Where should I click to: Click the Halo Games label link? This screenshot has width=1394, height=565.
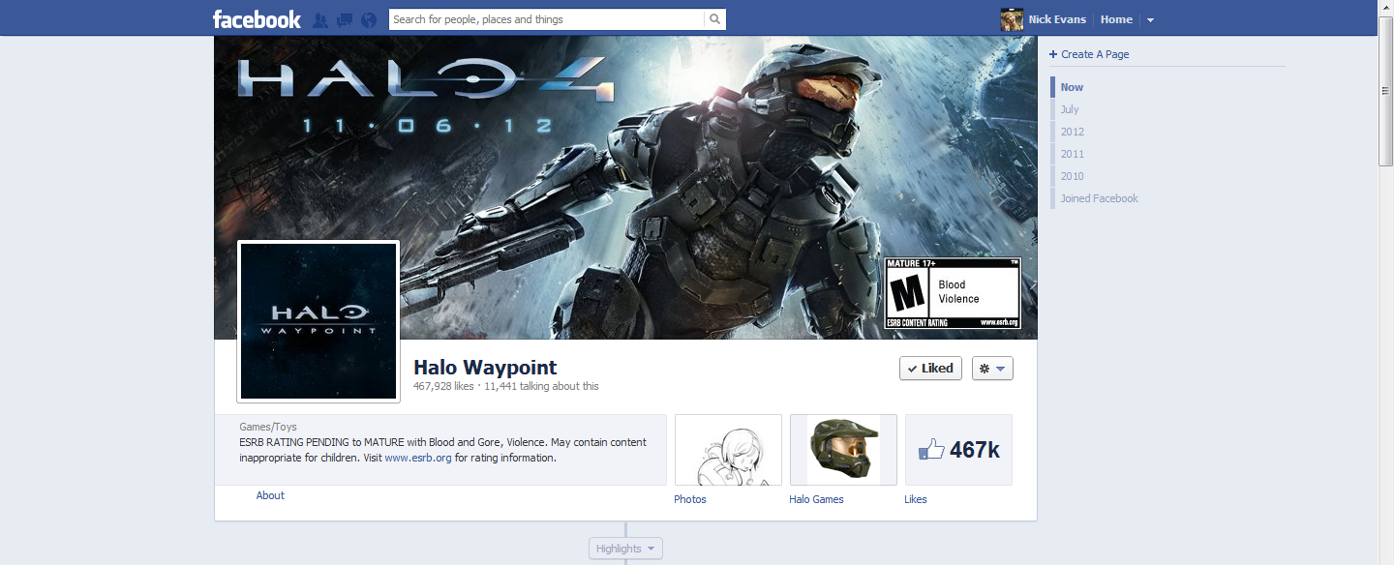(816, 499)
